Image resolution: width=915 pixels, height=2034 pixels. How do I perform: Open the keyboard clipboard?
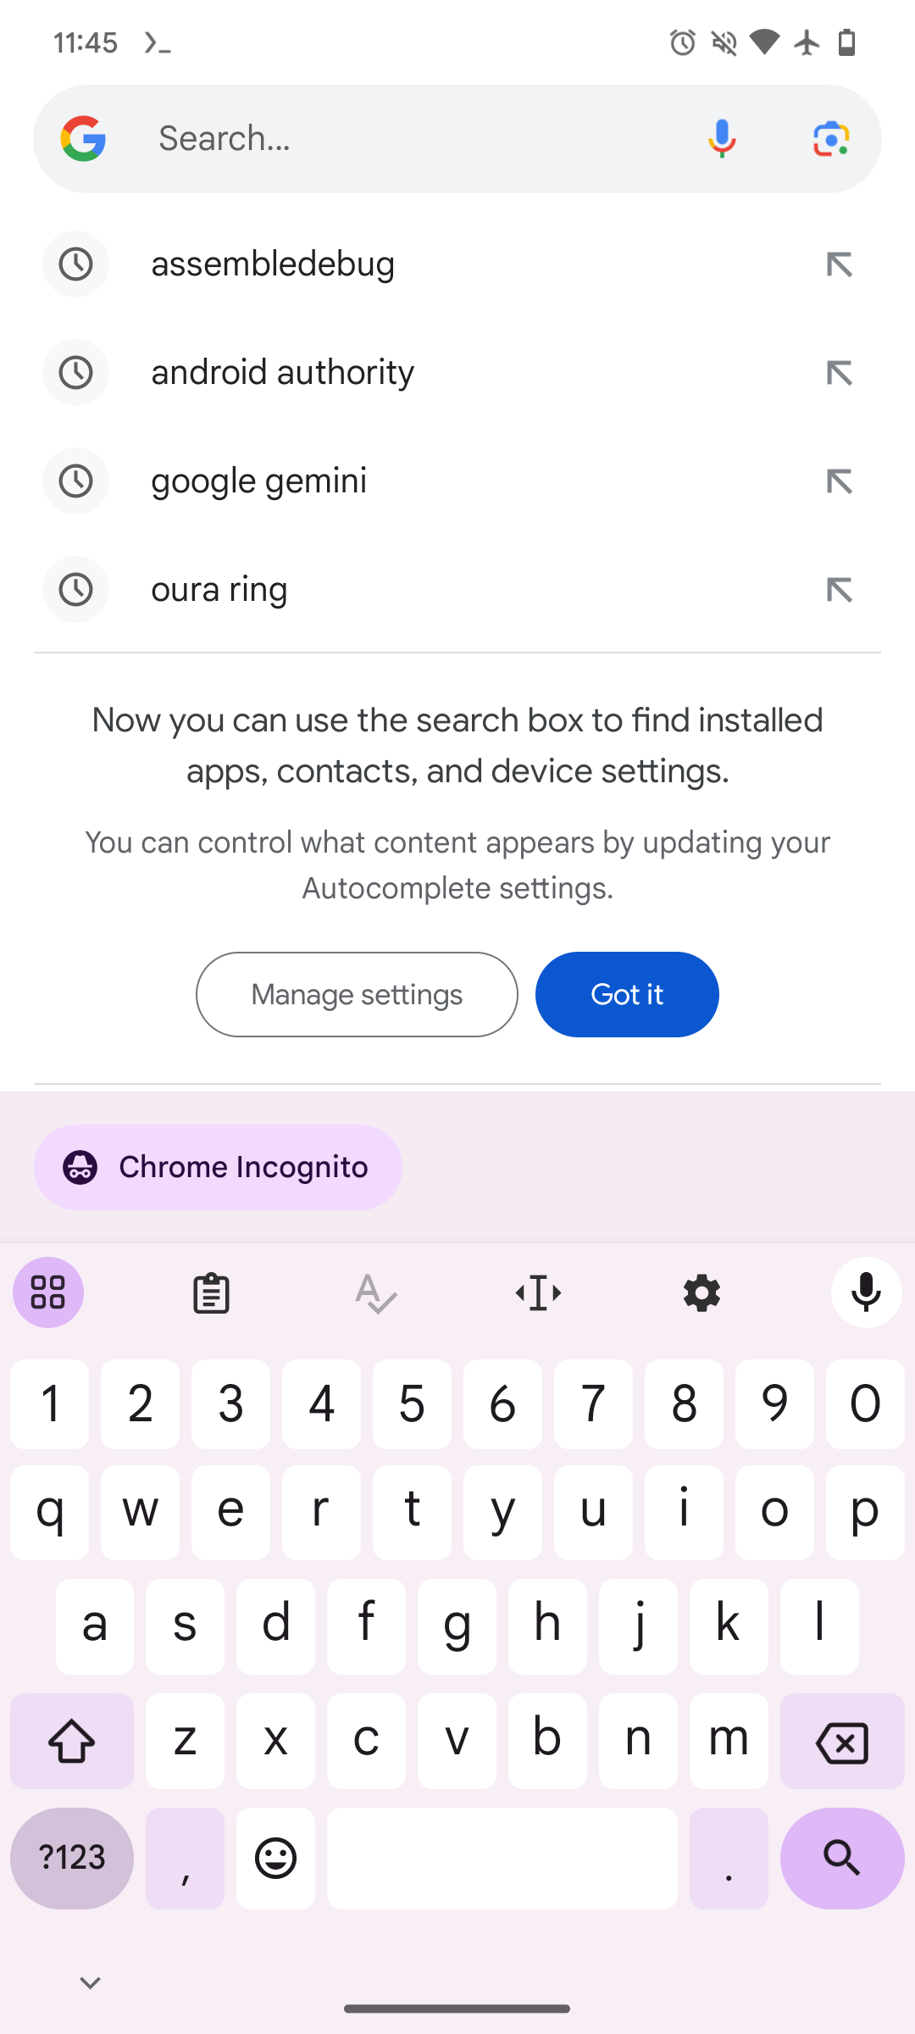click(211, 1293)
